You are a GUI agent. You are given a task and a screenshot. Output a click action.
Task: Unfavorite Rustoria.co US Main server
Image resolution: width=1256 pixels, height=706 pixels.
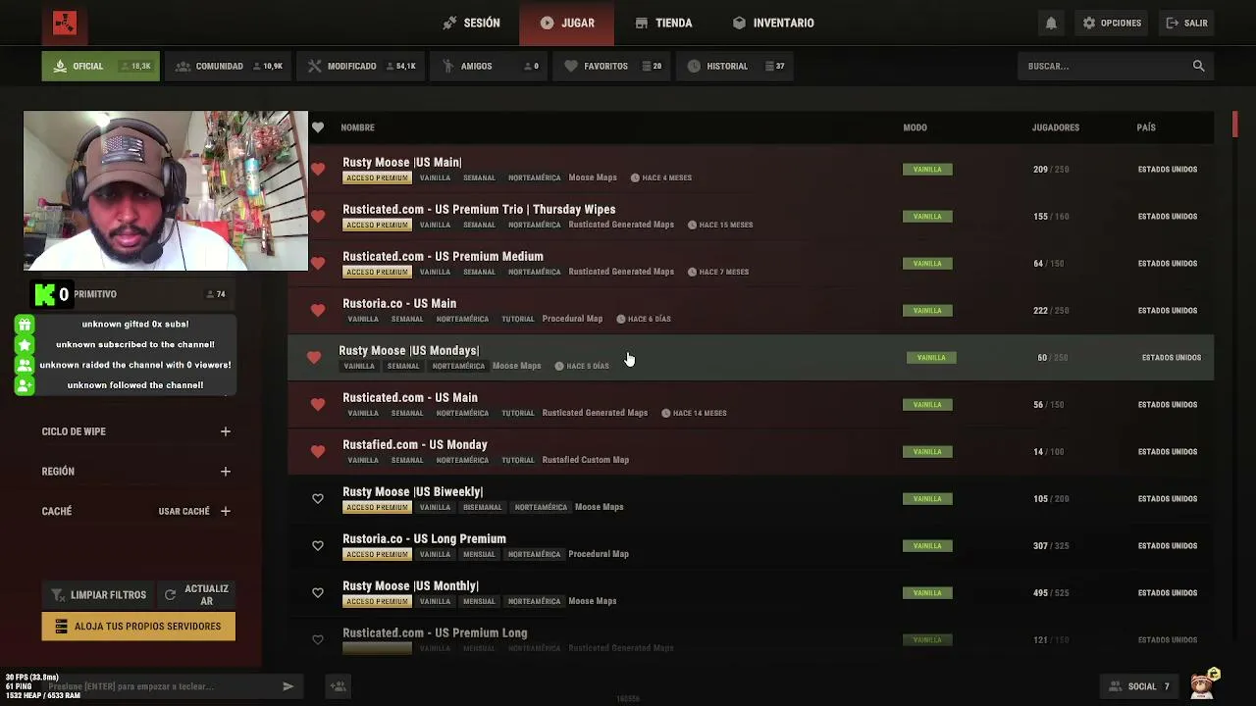318,311
